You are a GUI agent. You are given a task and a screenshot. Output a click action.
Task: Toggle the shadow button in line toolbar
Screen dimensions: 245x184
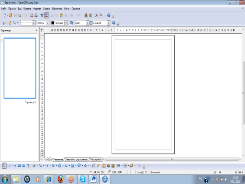click(114, 23)
